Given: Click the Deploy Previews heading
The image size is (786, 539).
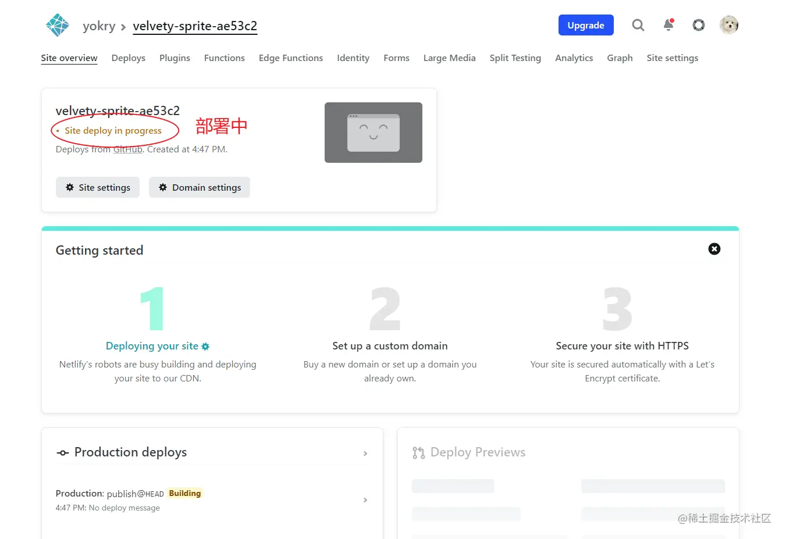Looking at the screenshot, I should click(478, 452).
